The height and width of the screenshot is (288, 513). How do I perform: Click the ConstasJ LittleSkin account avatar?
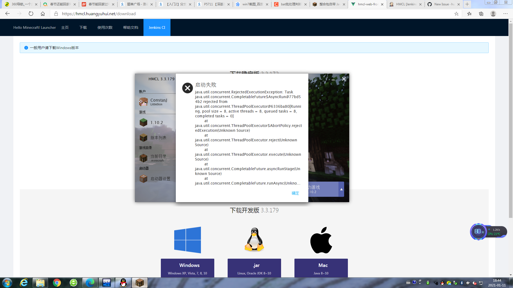(143, 102)
